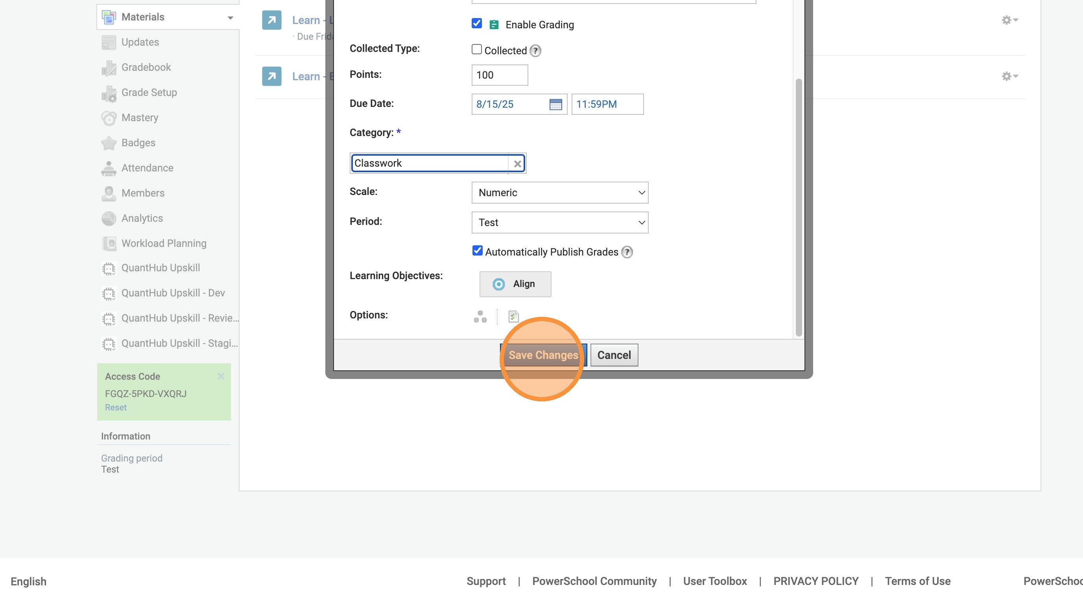Click the Align learning objectives button

pos(515,284)
